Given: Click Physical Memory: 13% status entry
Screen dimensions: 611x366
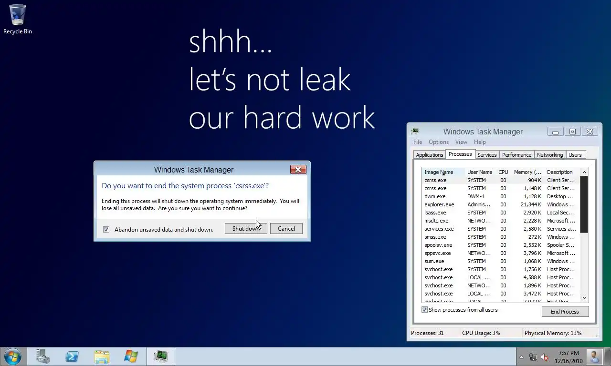Looking at the screenshot, I should pyautogui.click(x=553, y=333).
